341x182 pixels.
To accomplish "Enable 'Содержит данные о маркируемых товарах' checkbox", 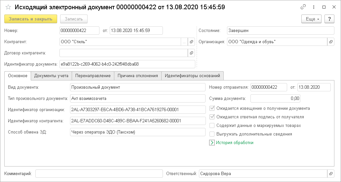I will tap(212, 126).
